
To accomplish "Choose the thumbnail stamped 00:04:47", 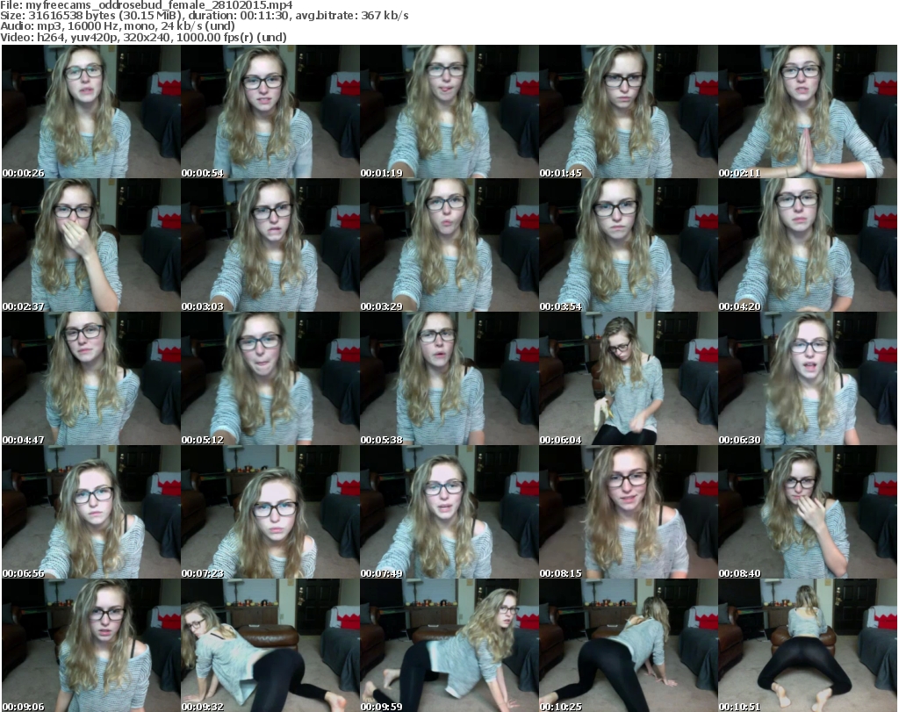I will [91, 379].
